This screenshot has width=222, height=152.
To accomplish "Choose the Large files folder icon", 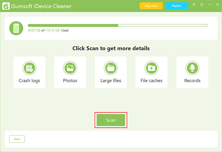I will pyautogui.click(x=111, y=68).
